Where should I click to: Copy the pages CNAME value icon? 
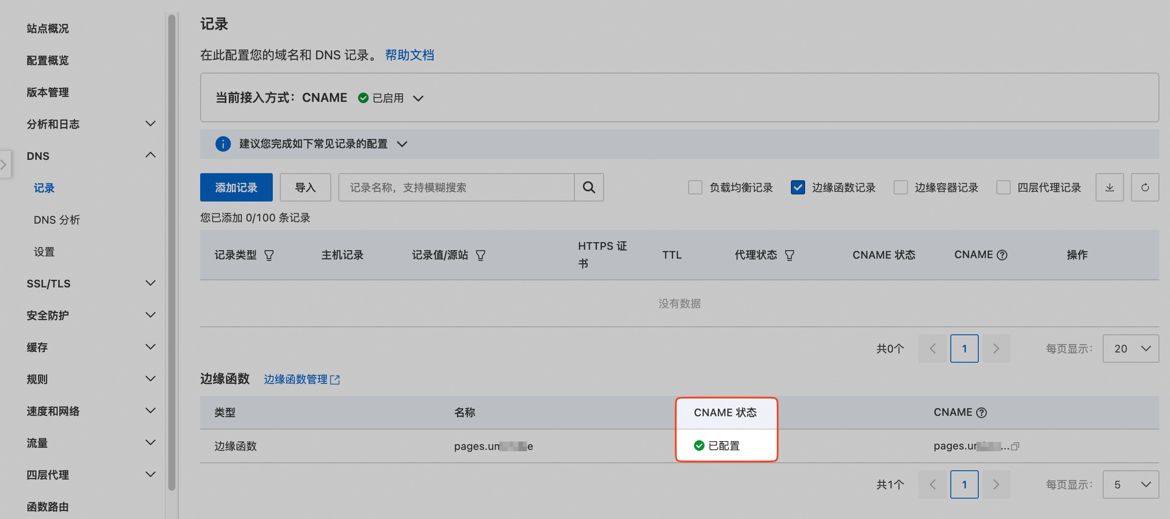click(1015, 446)
